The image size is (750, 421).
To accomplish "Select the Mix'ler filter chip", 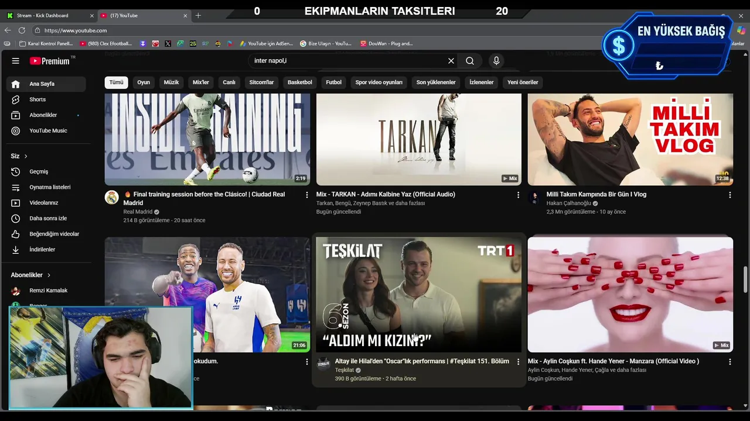I will pyautogui.click(x=201, y=82).
